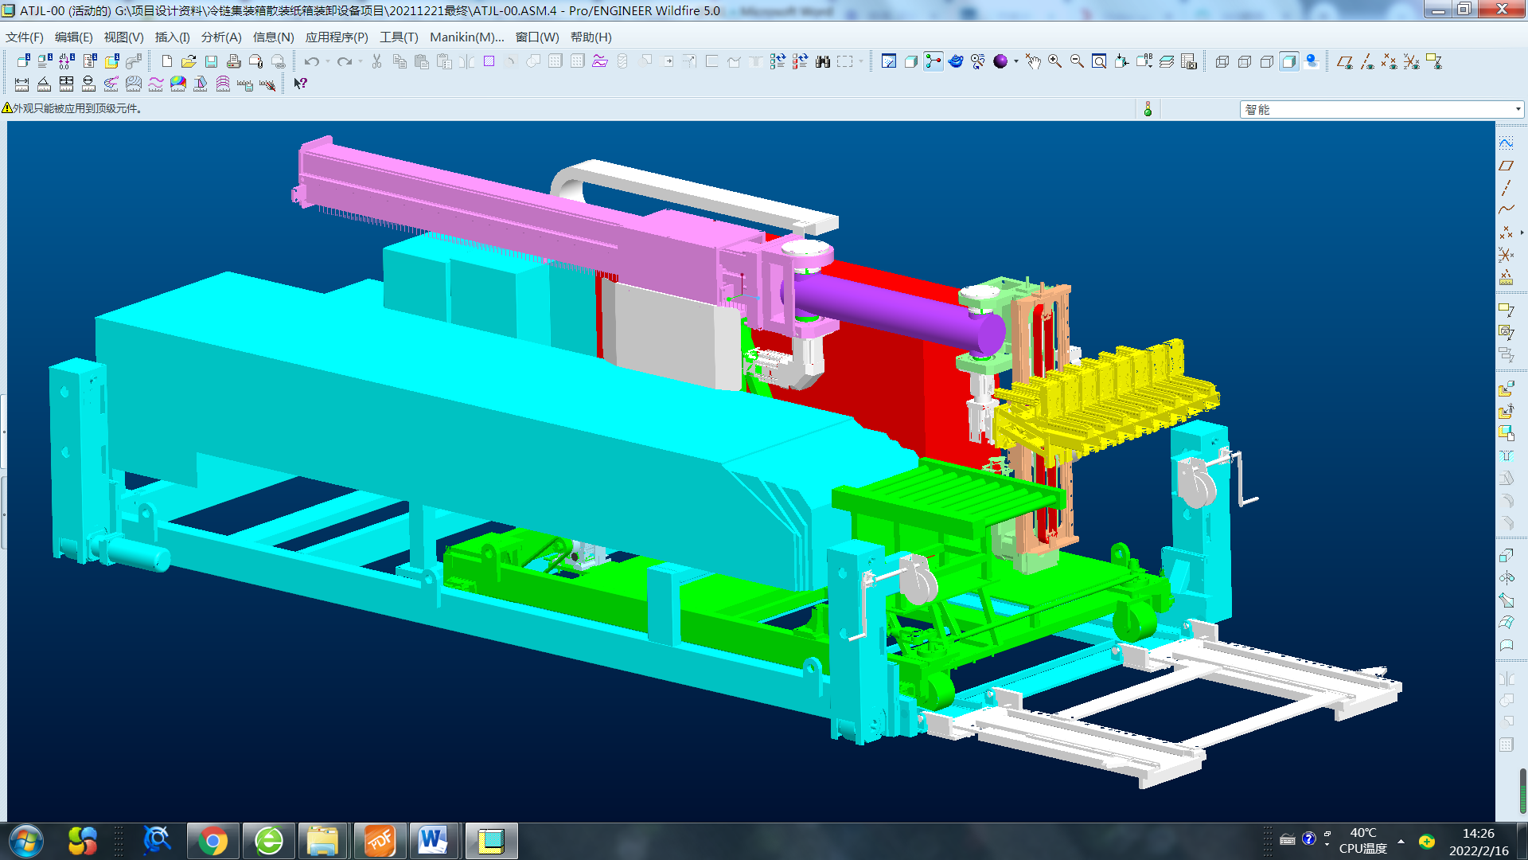The width and height of the screenshot is (1528, 860).
Task: Open the selection box dropdown arrow
Action: (861, 61)
